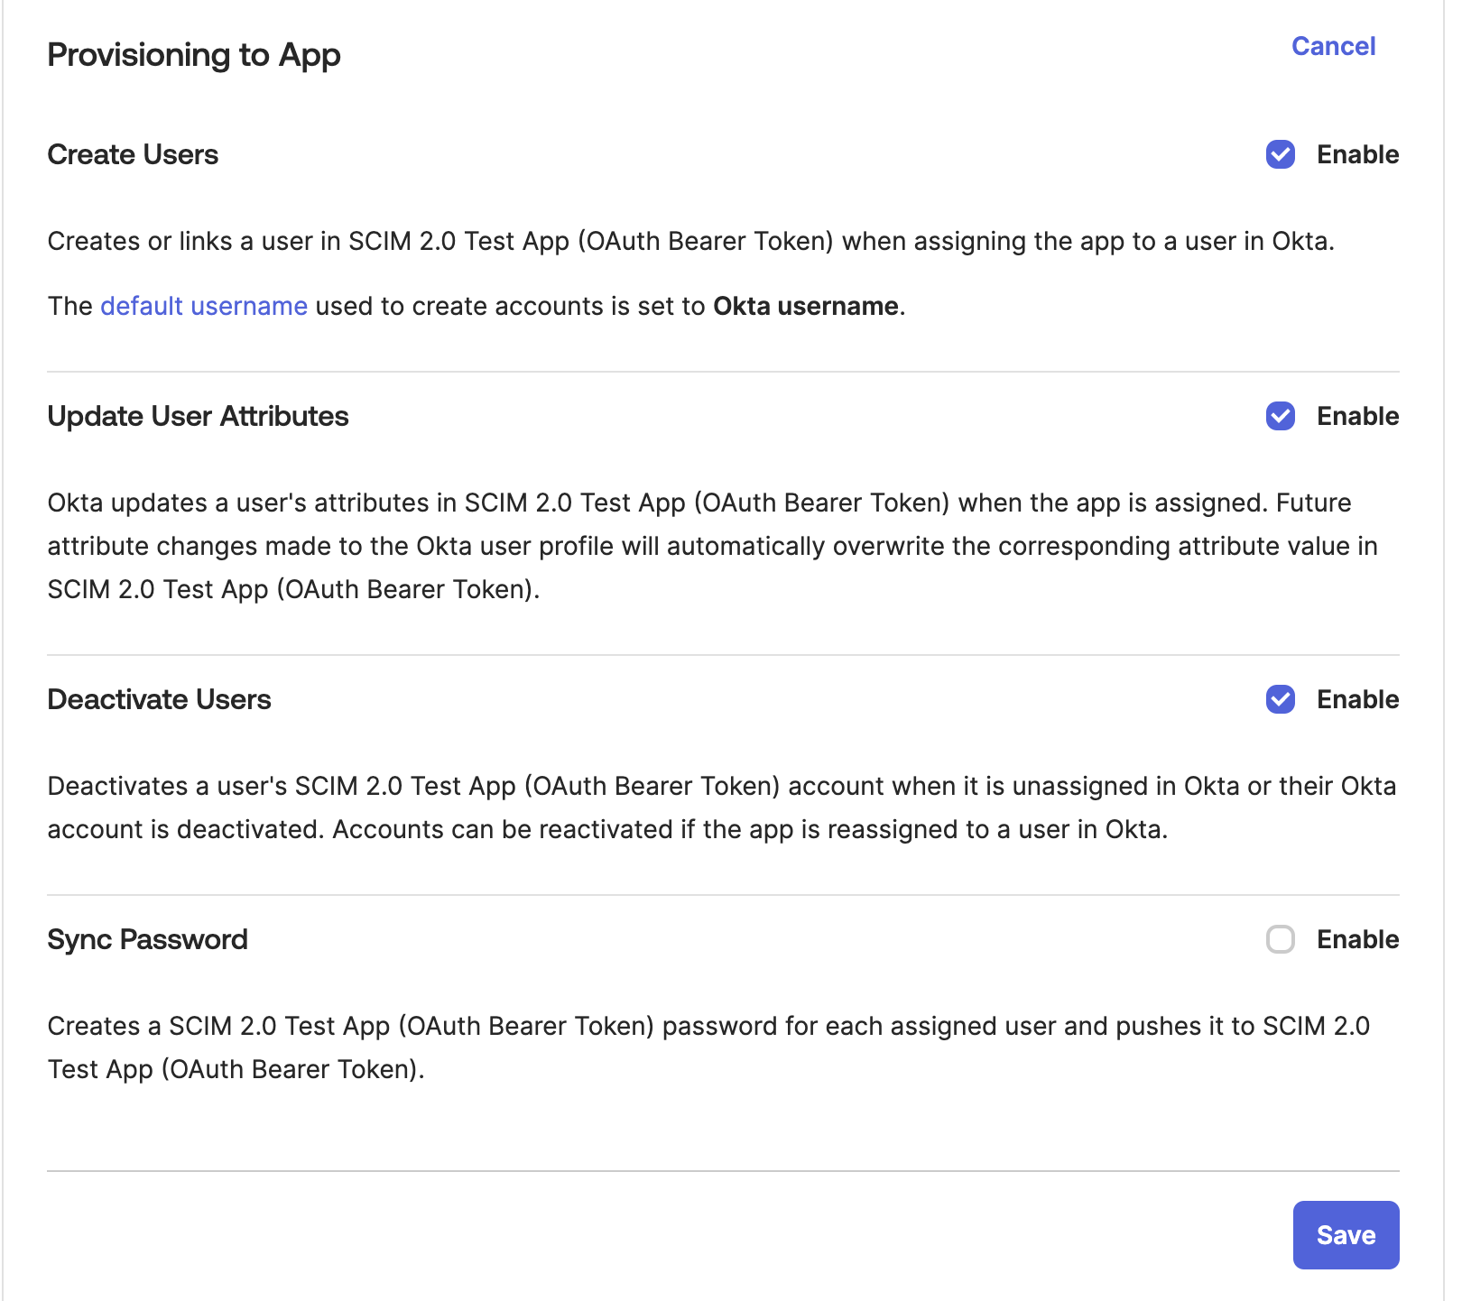The height and width of the screenshot is (1301, 1462).
Task: Click the Cancel link
Action: pos(1333,46)
